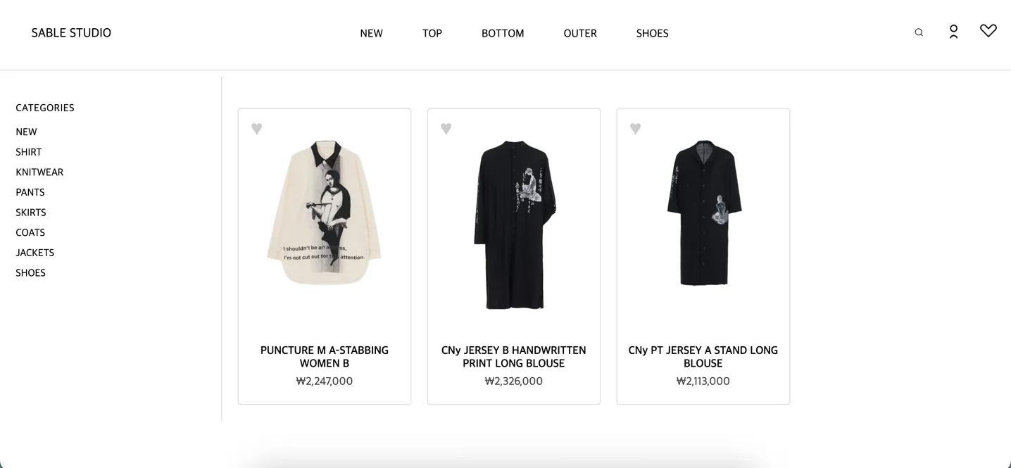1011x468 pixels.
Task: Browse JACKETS category in sidebar
Action: (35, 253)
